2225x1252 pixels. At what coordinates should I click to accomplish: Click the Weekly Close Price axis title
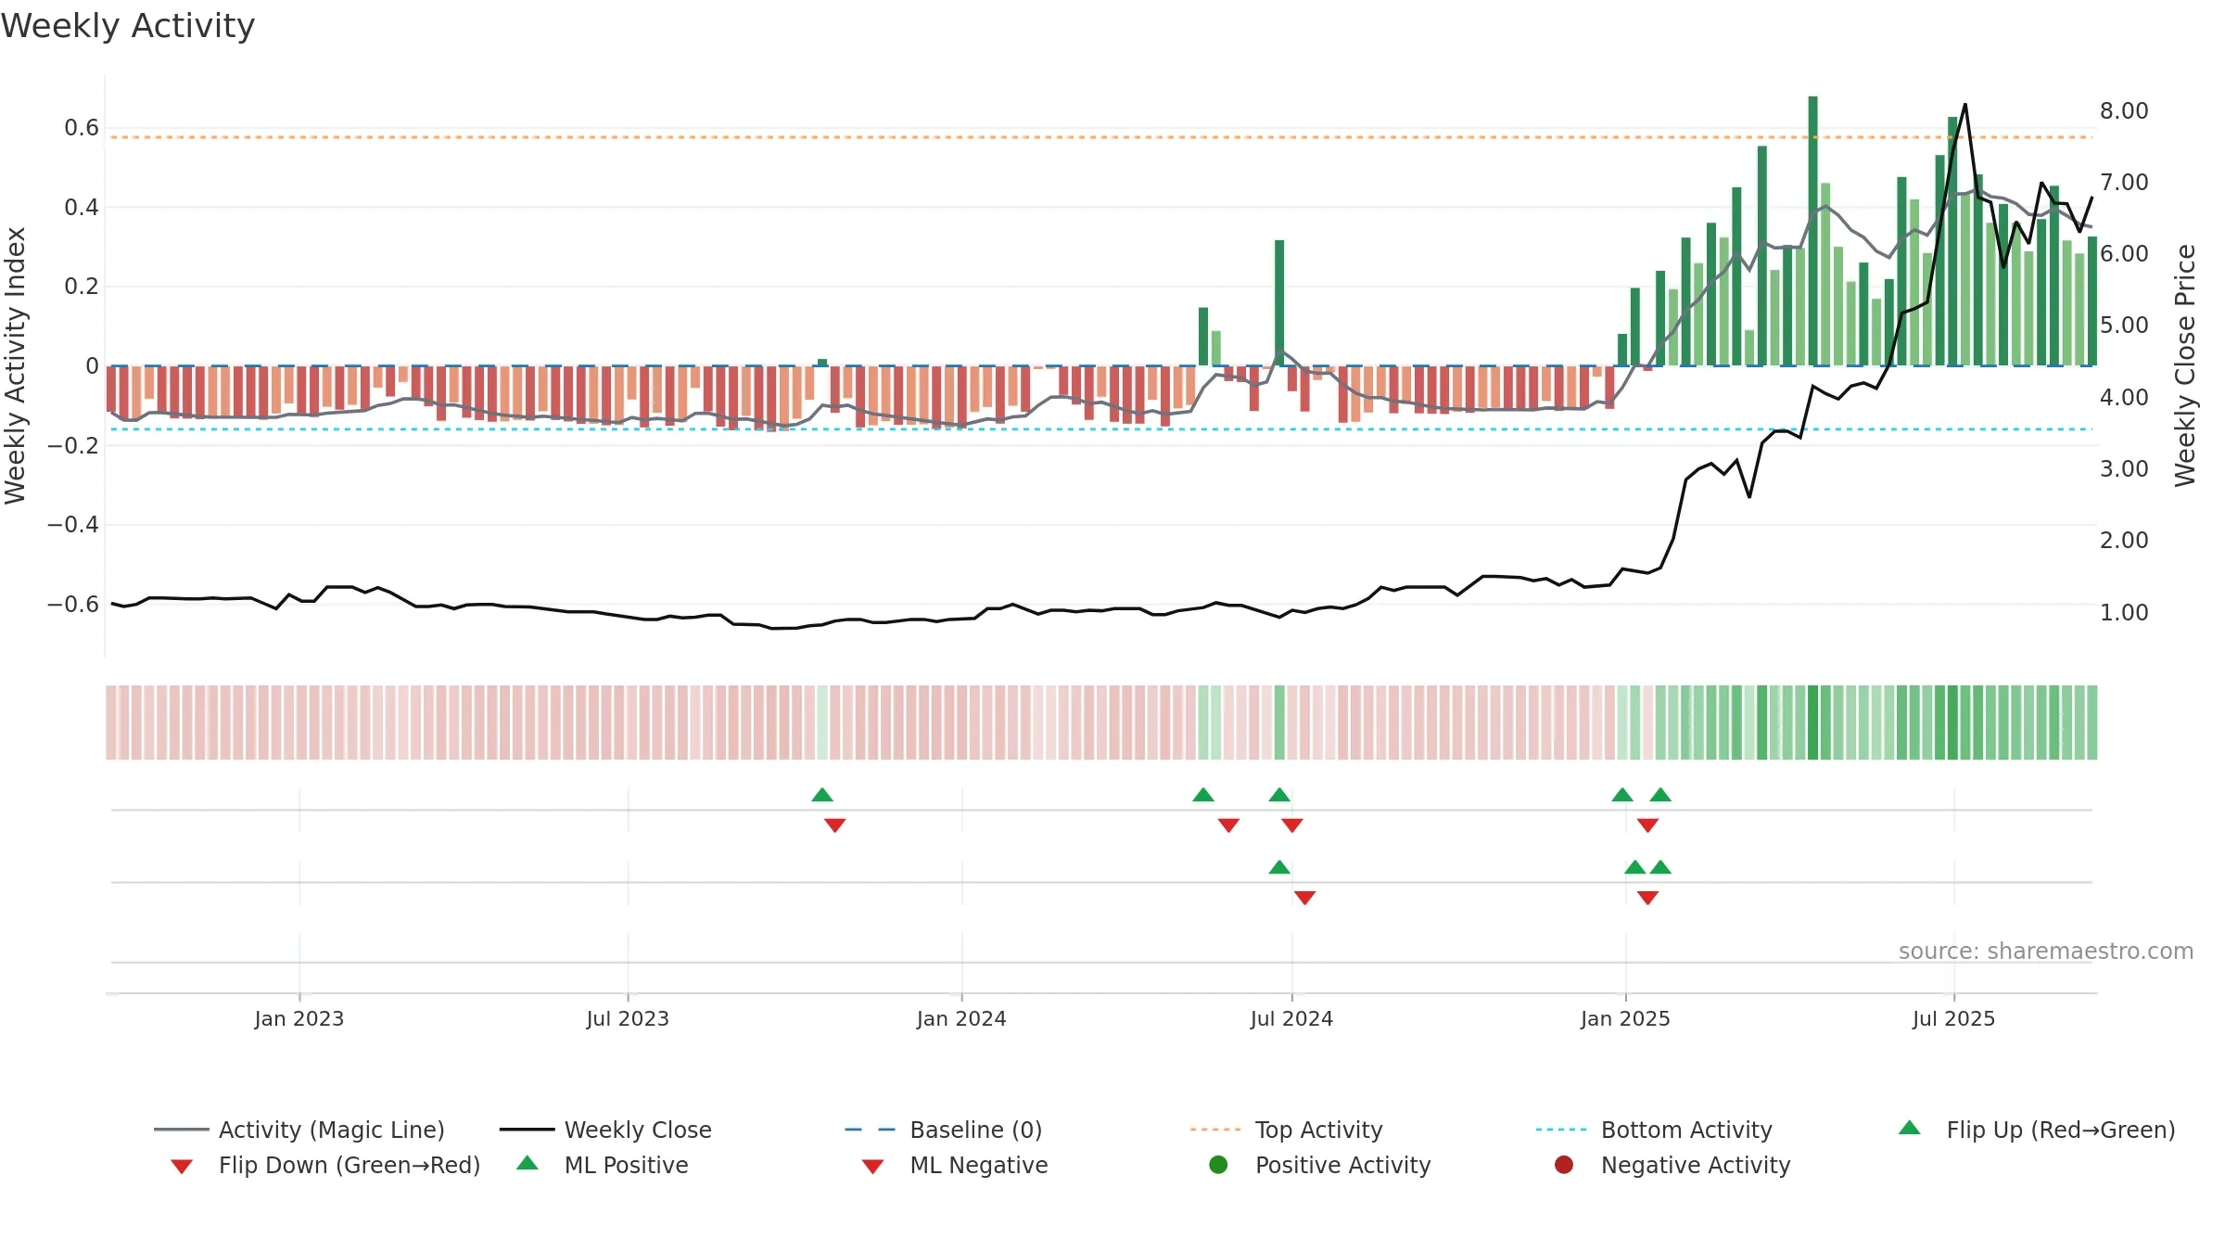[x=2185, y=365]
